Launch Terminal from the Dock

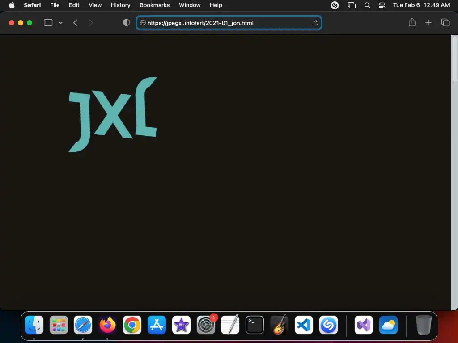[x=254, y=325]
